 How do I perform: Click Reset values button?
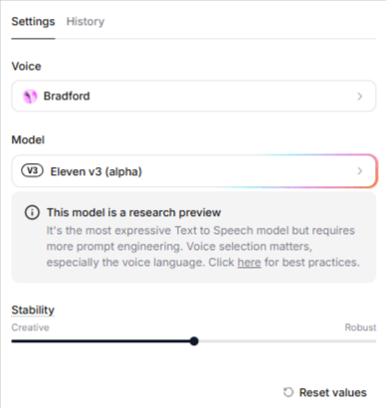tap(325, 392)
